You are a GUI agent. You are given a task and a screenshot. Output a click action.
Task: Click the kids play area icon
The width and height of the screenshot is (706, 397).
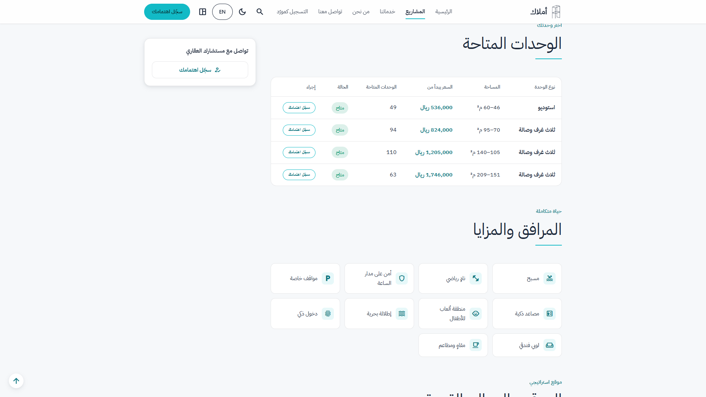click(476, 314)
